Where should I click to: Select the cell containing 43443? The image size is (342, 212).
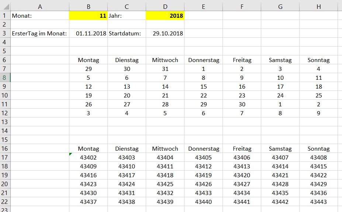point(318,202)
